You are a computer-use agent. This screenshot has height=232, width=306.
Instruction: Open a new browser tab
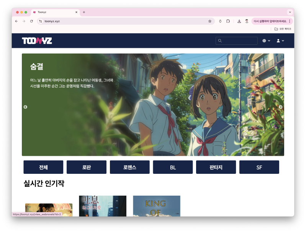84,12
